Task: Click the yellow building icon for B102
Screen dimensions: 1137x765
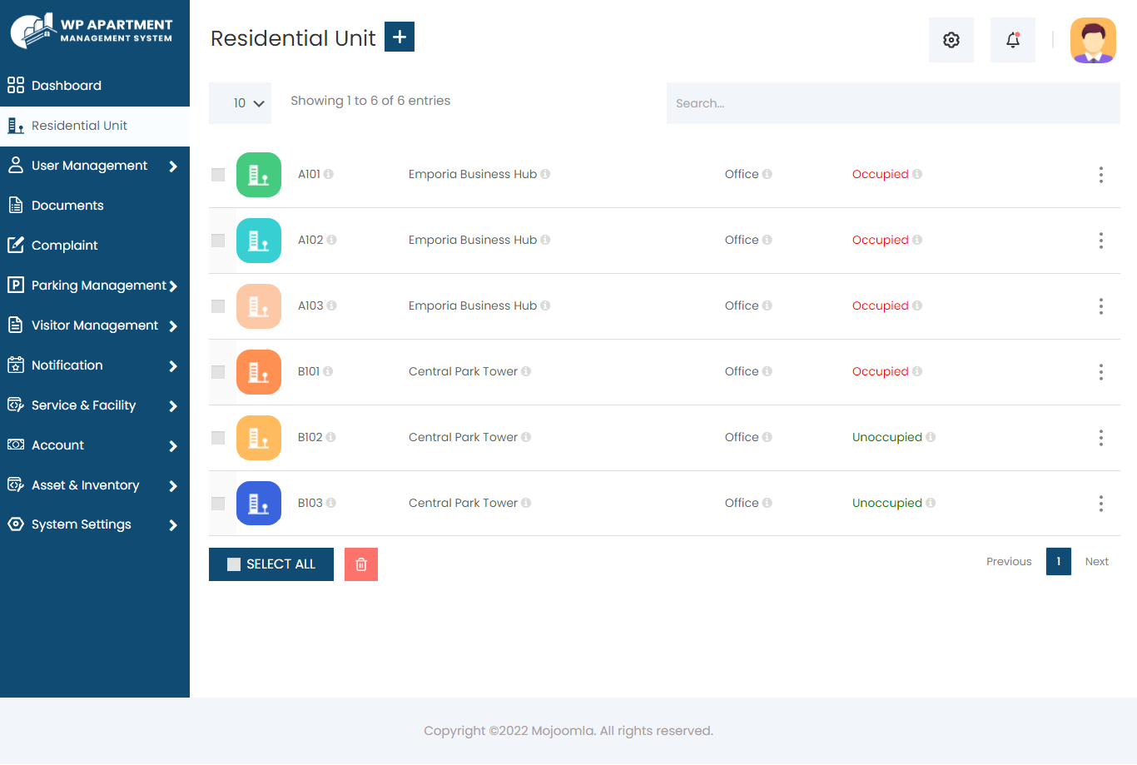Action: pyautogui.click(x=259, y=438)
